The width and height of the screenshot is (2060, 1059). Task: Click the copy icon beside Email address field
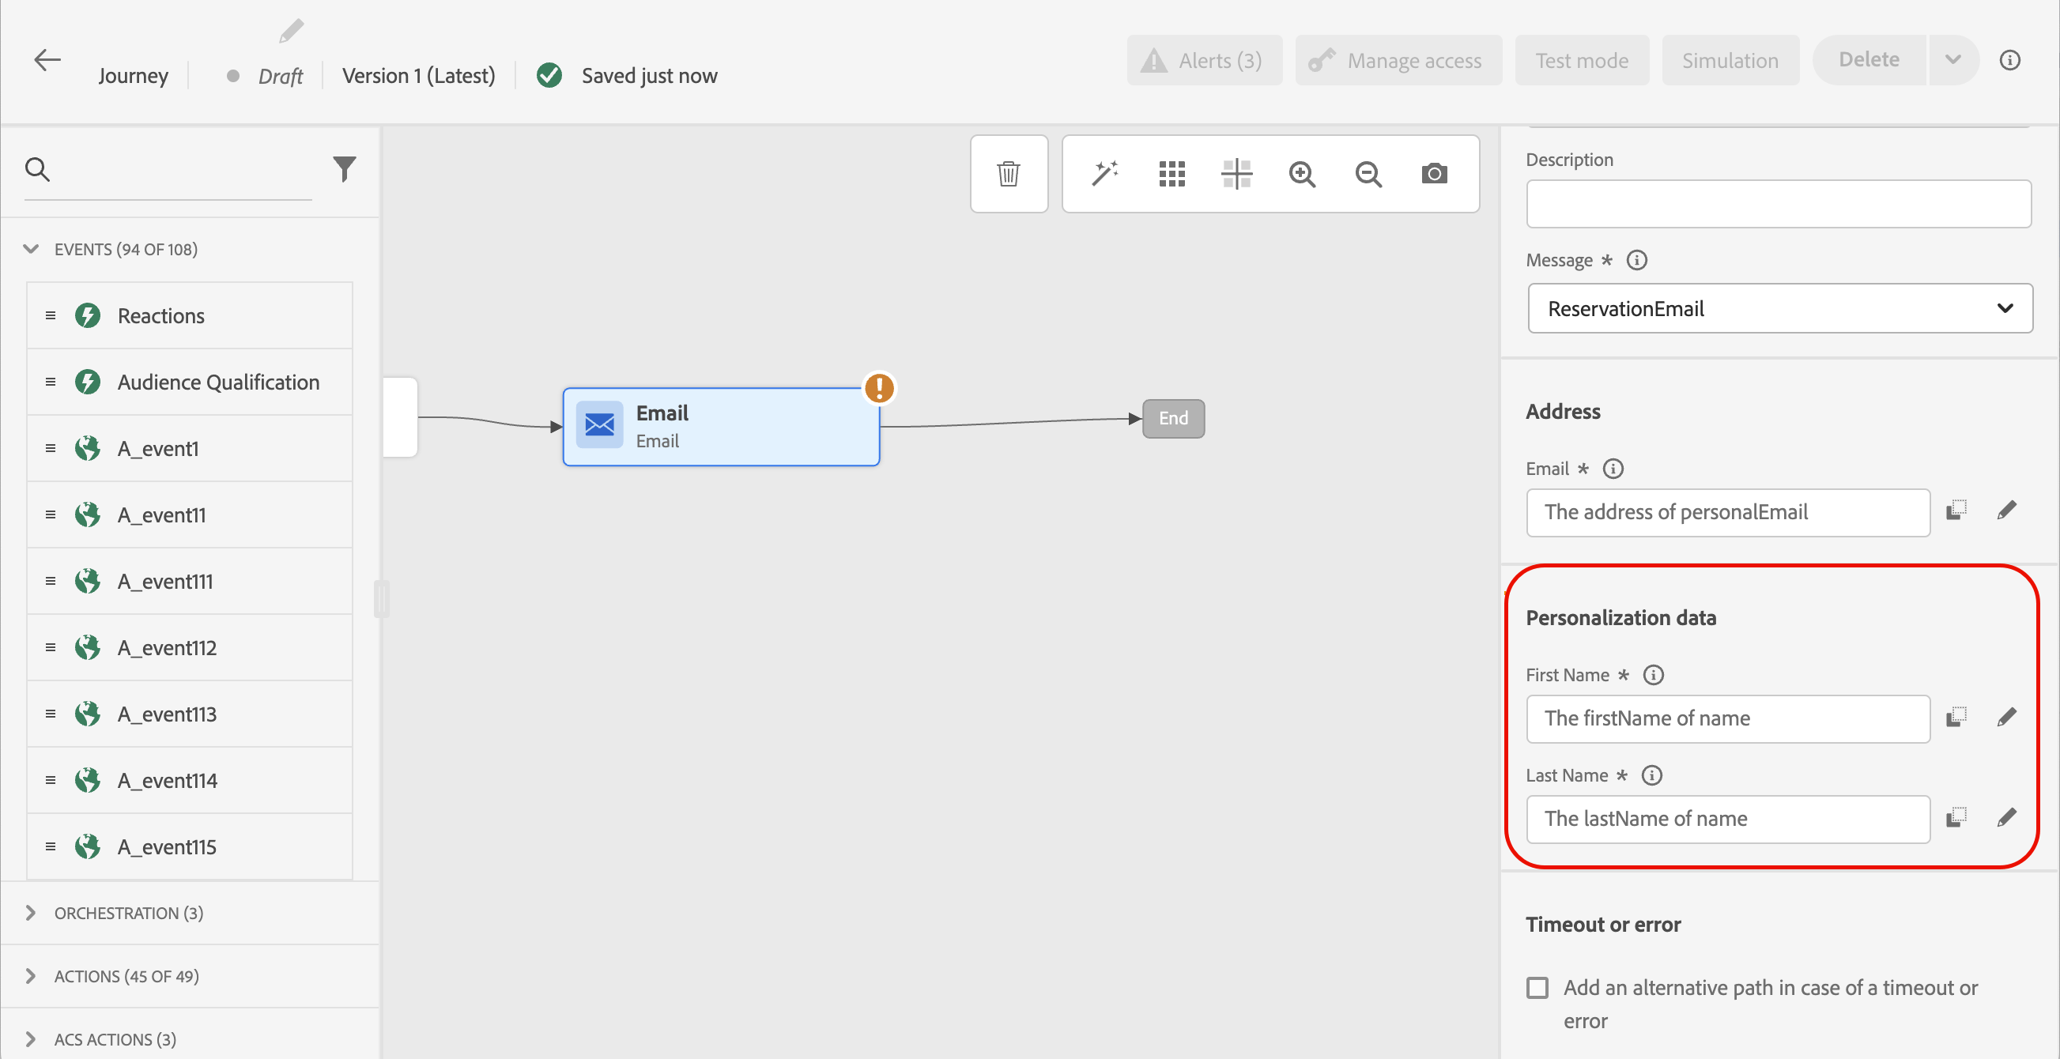[1956, 510]
